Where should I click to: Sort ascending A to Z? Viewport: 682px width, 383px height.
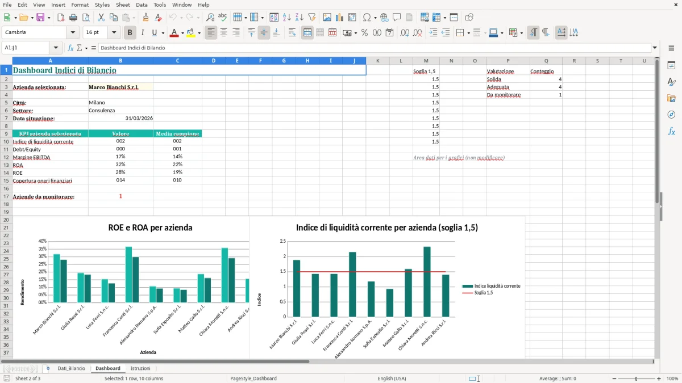[x=286, y=18]
